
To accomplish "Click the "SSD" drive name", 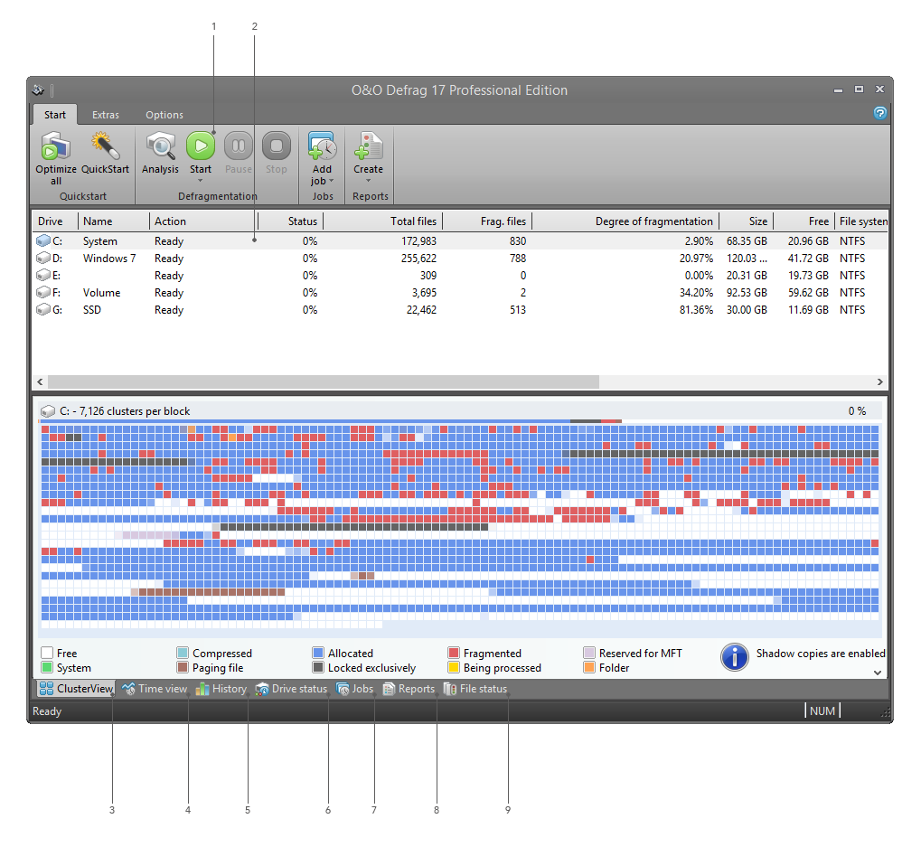I will (91, 309).
